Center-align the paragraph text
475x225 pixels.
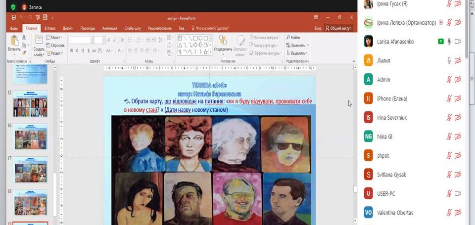coord(136,50)
